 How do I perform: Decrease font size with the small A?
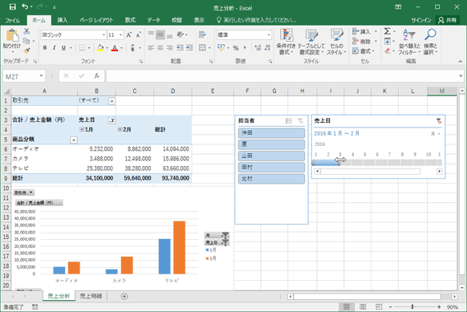(x=138, y=34)
